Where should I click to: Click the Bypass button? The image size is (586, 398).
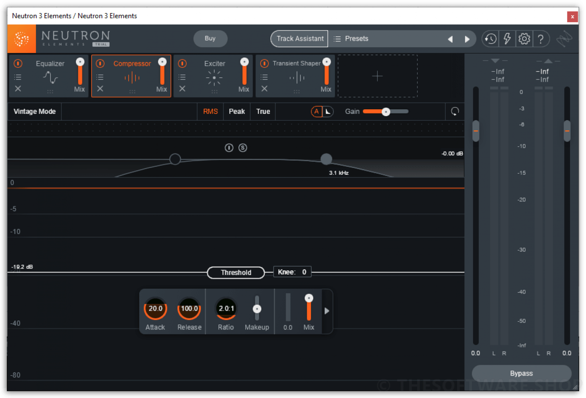[521, 373]
